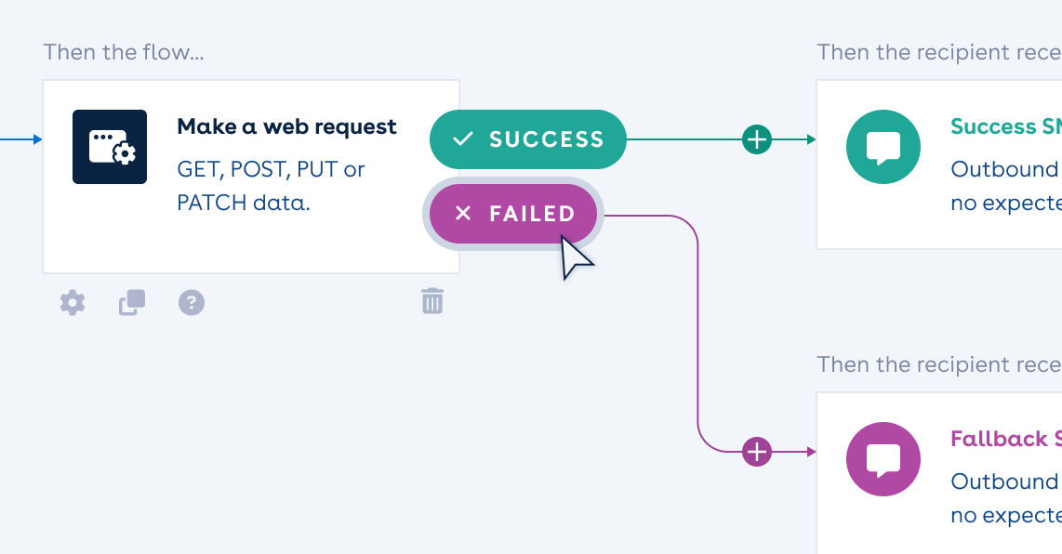Image resolution: width=1062 pixels, height=554 pixels.
Task: Open help for the web request step
Action: 191,302
